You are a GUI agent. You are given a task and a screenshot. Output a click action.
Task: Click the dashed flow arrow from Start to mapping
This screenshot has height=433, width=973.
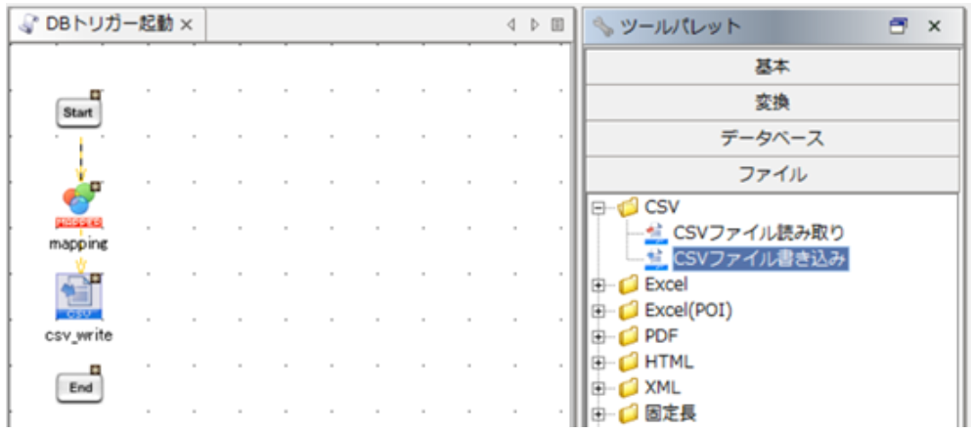(80, 158)
